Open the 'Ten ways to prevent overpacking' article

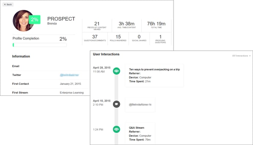[154, 69]
